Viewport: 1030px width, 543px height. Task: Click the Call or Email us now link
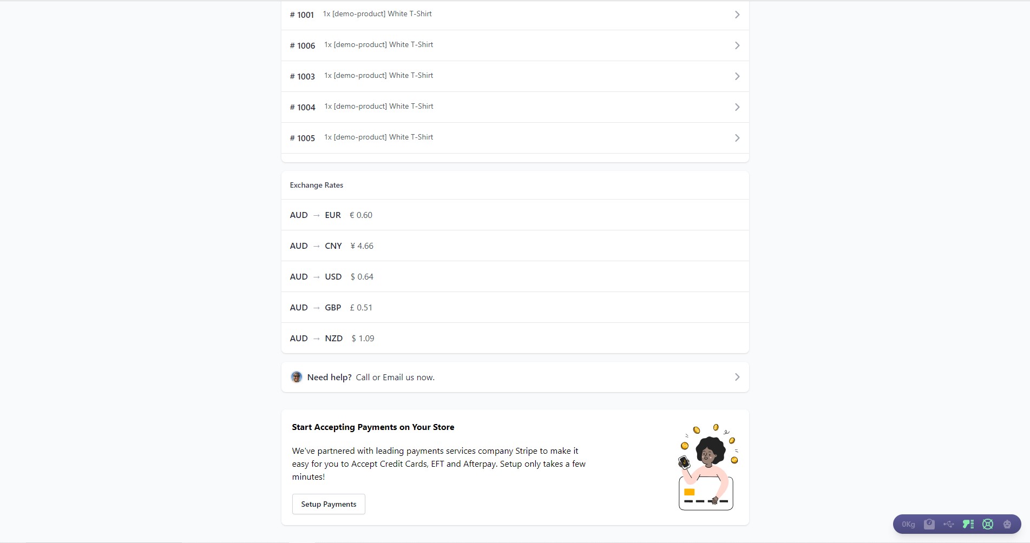pos(395,378)
